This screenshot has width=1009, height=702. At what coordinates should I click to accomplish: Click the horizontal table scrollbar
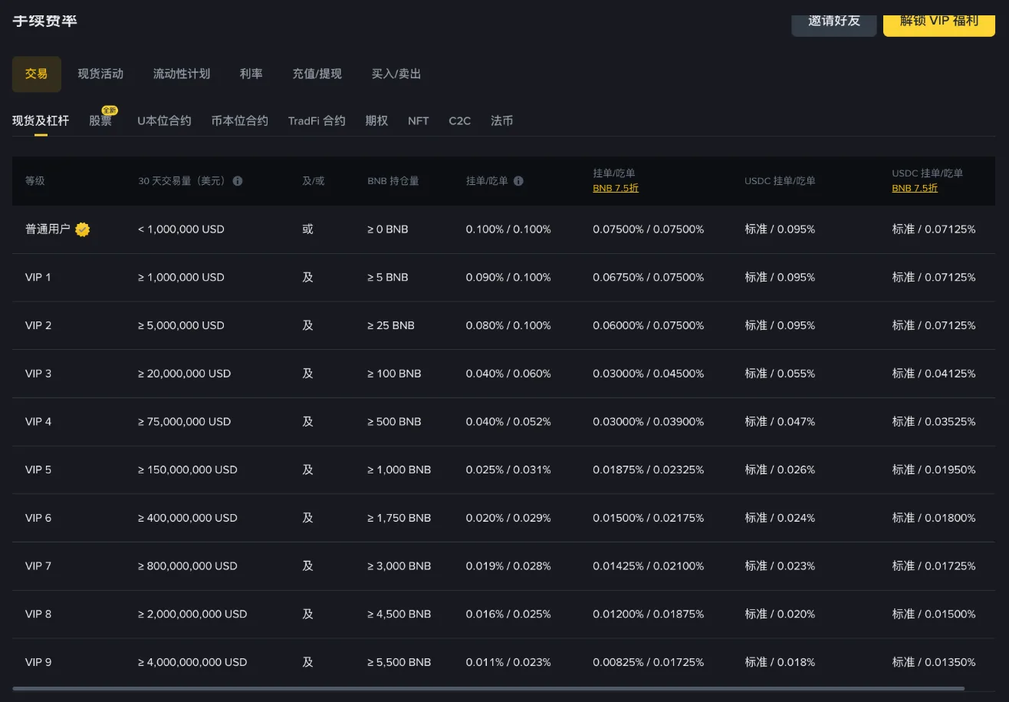click(x=488, y=689)
